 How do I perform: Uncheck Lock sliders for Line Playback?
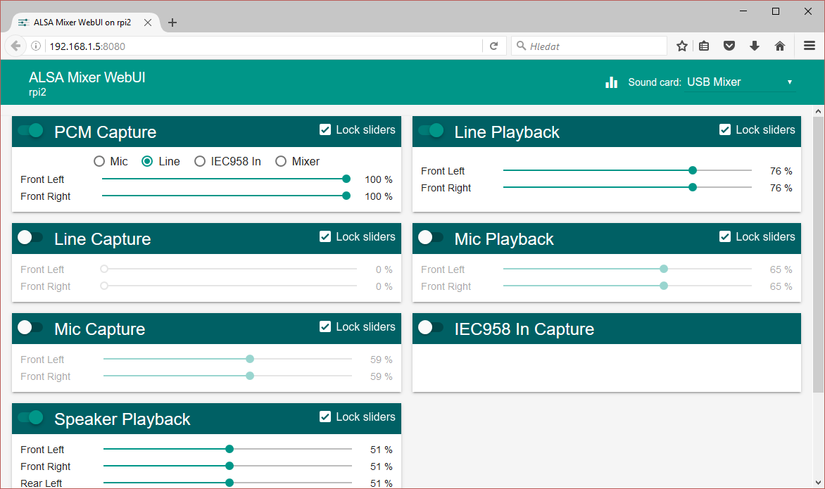(x=725, y=130)
